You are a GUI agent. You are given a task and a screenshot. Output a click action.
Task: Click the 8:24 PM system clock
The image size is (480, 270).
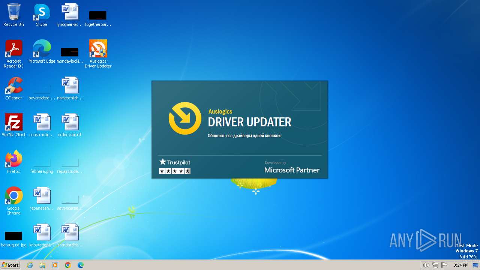460,265
